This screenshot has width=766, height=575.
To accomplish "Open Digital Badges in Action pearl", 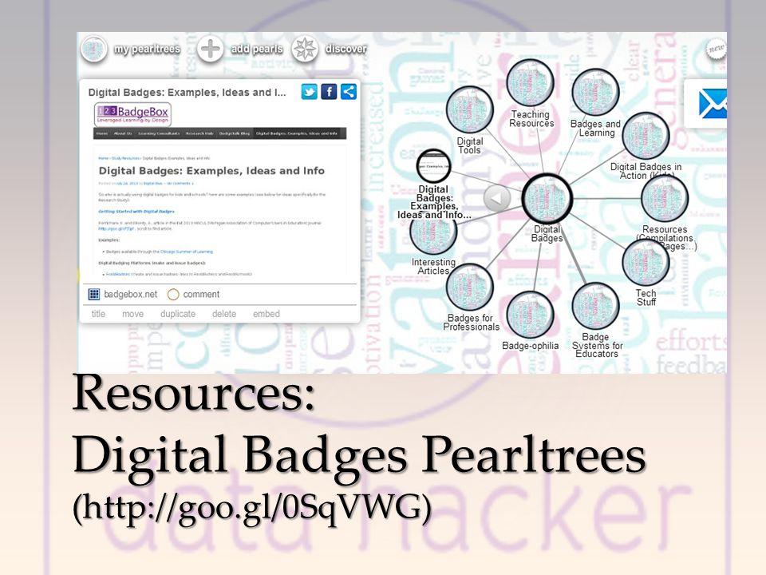I will pyautogui.click(x=646, y=136).
